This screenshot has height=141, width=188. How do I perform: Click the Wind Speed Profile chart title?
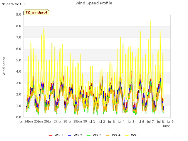pyautogui.click(x=94, y=3)
